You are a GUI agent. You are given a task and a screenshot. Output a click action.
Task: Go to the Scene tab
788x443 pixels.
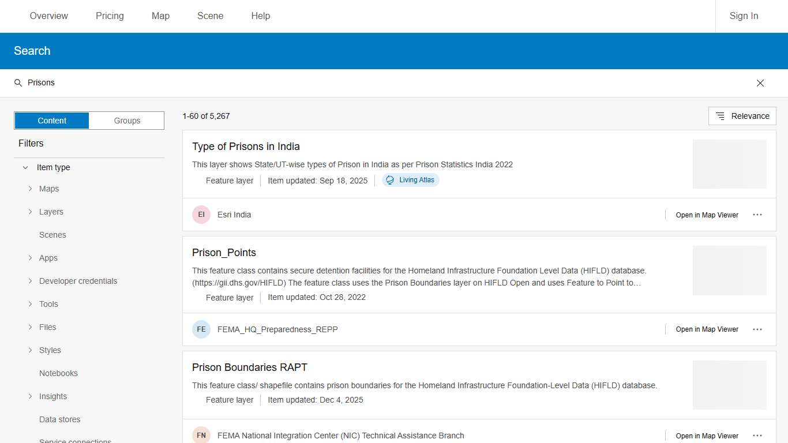[x=210, y=16]
